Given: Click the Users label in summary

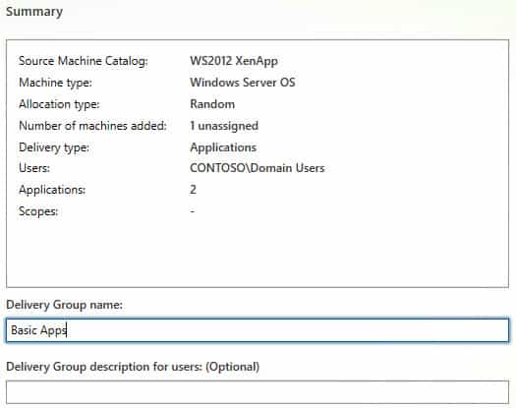Looking at the screenshot, I should tap(34, 168).
